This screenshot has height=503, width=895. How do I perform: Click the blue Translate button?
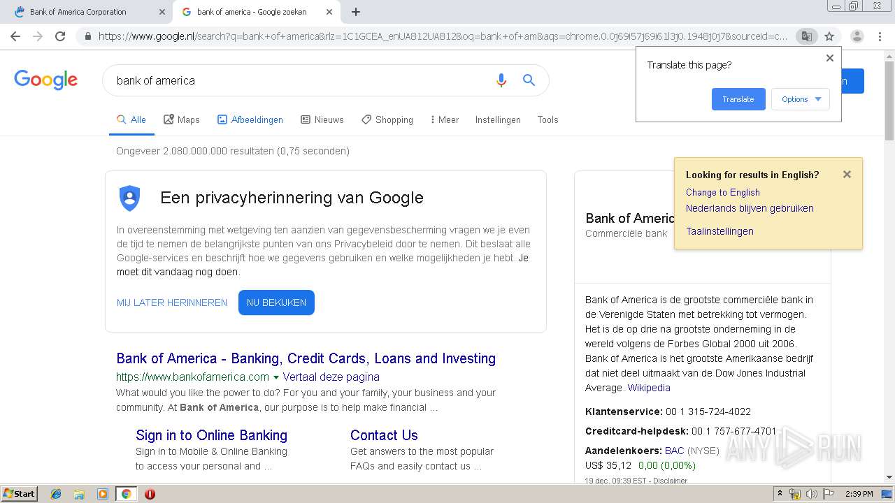click(738, 99)
